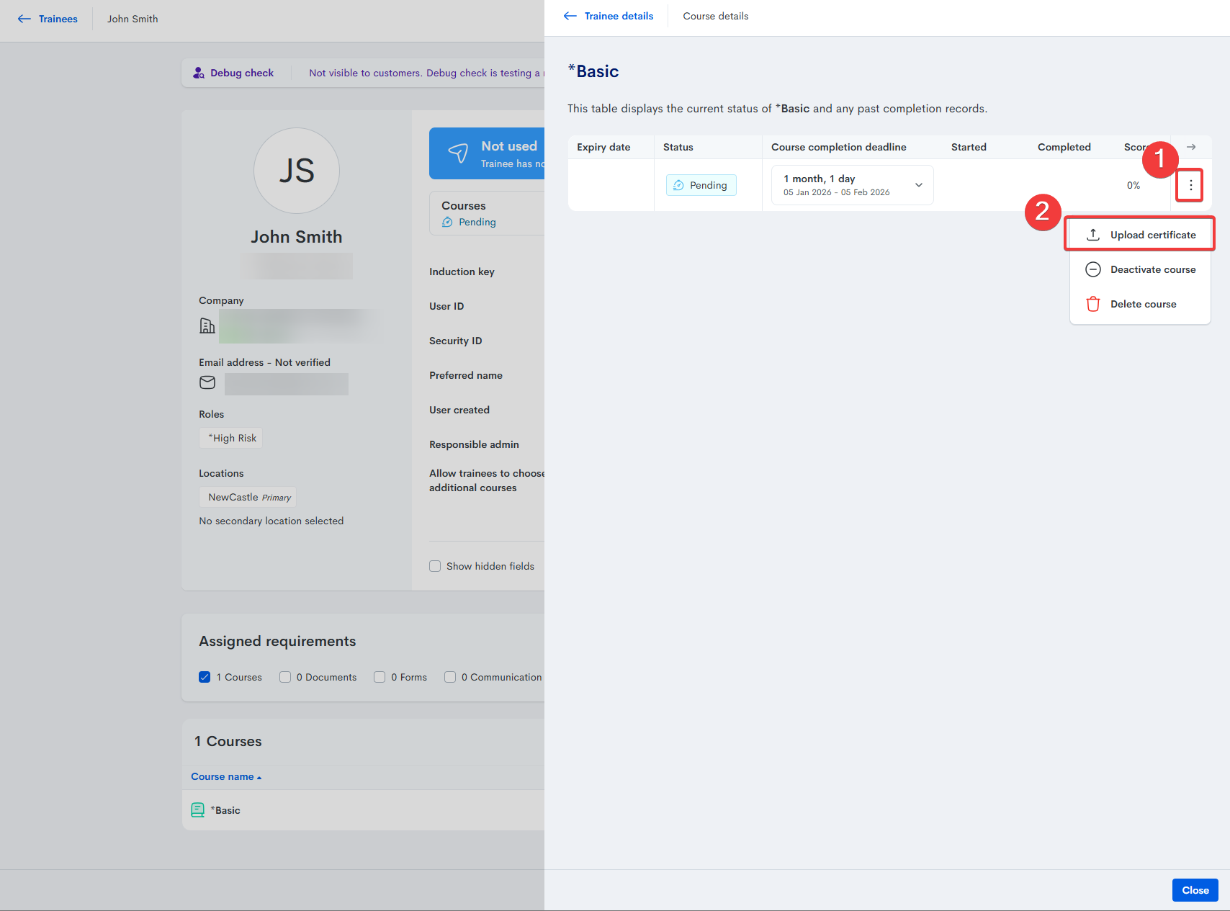
Task: Click the upload icon beside Upload certificate
Action: point(1092,235)
